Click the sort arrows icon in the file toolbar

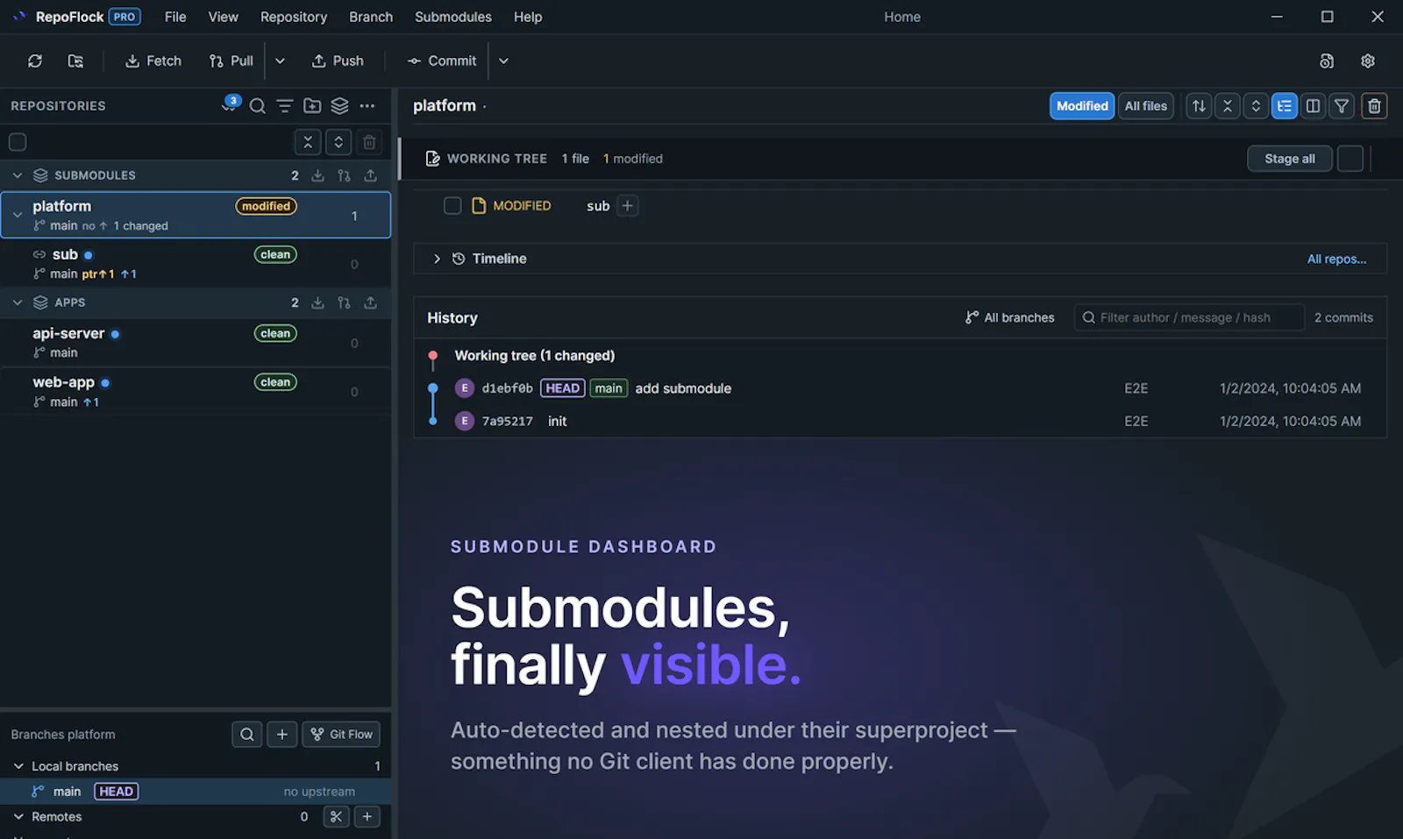1199,106
